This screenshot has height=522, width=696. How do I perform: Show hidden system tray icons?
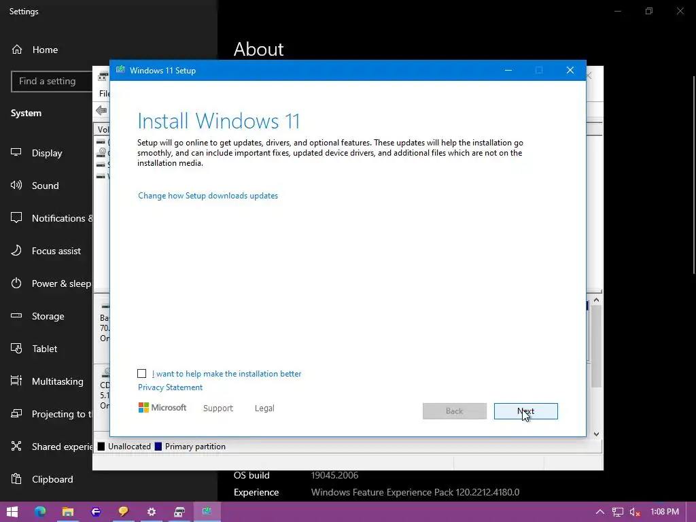tap(599, 512)
